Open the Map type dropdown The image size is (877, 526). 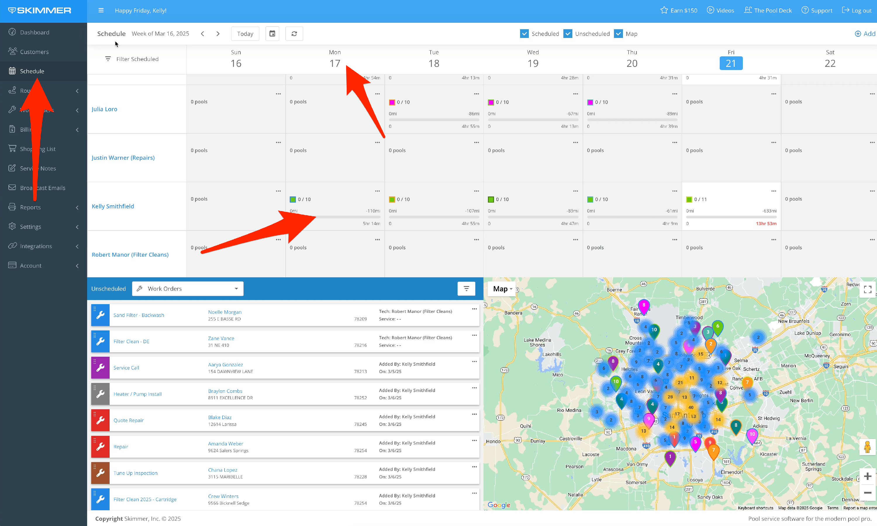click(502, 289)
